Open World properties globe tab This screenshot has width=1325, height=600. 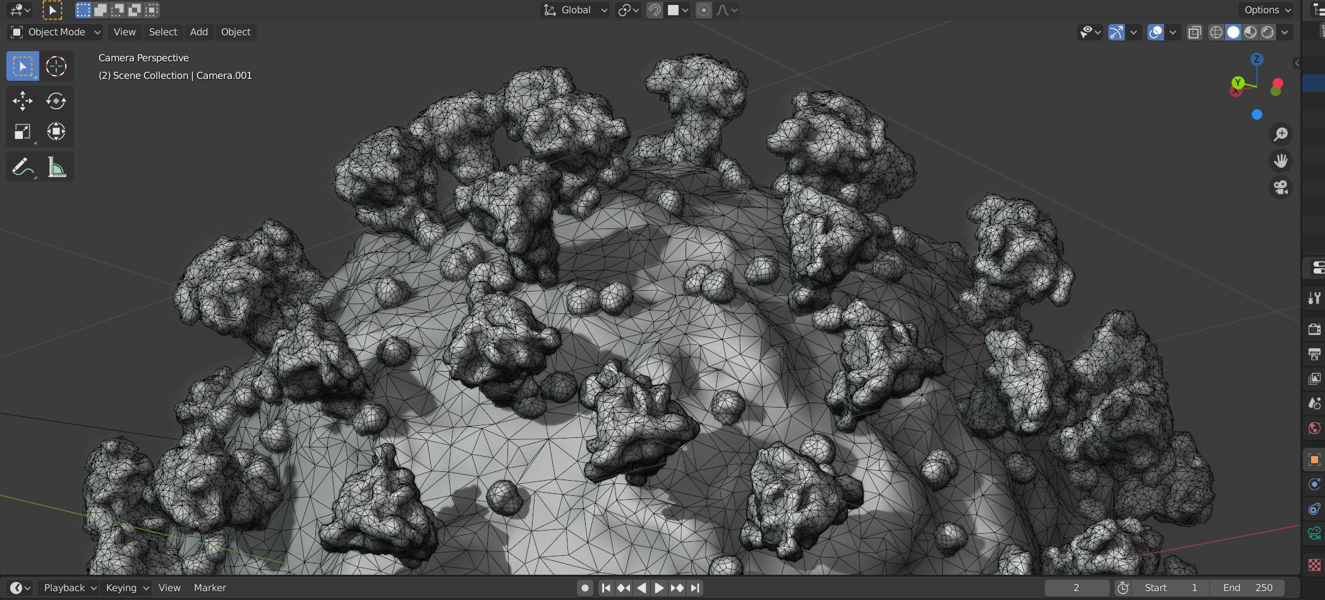click(x=1314, y=428)
